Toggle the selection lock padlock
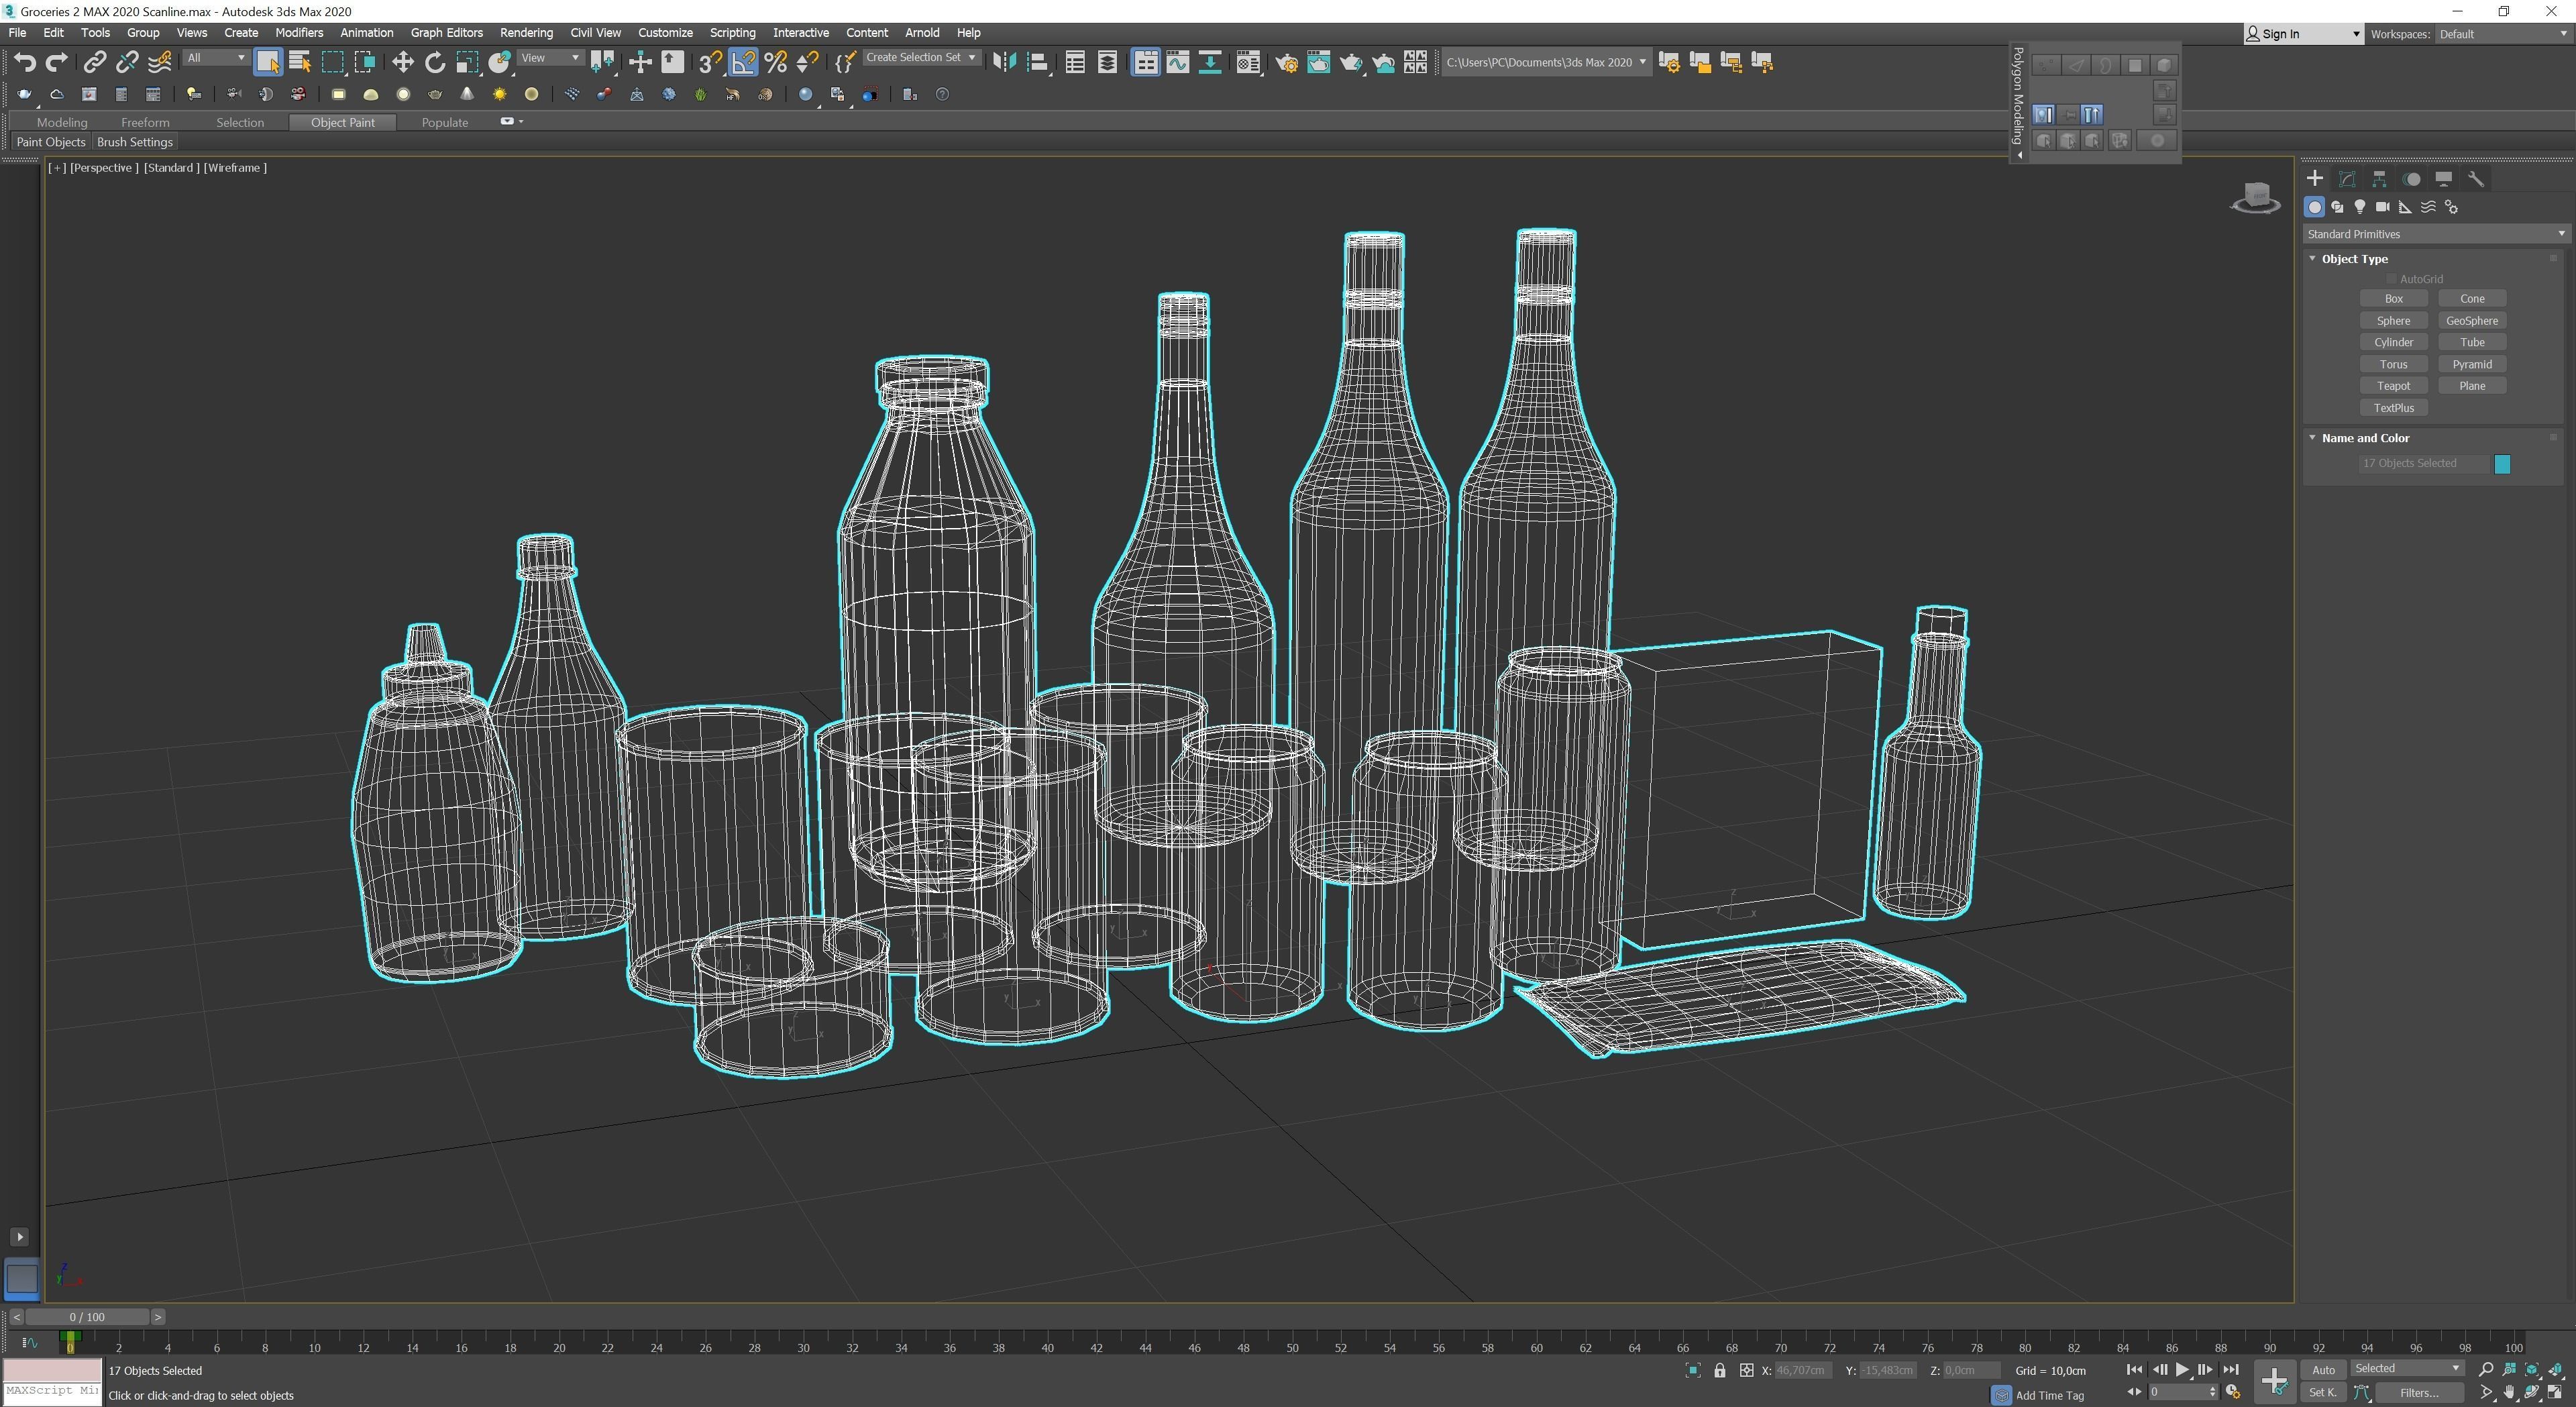The height and width of the screenshot is (1407, 2576). [1719, 1370]
